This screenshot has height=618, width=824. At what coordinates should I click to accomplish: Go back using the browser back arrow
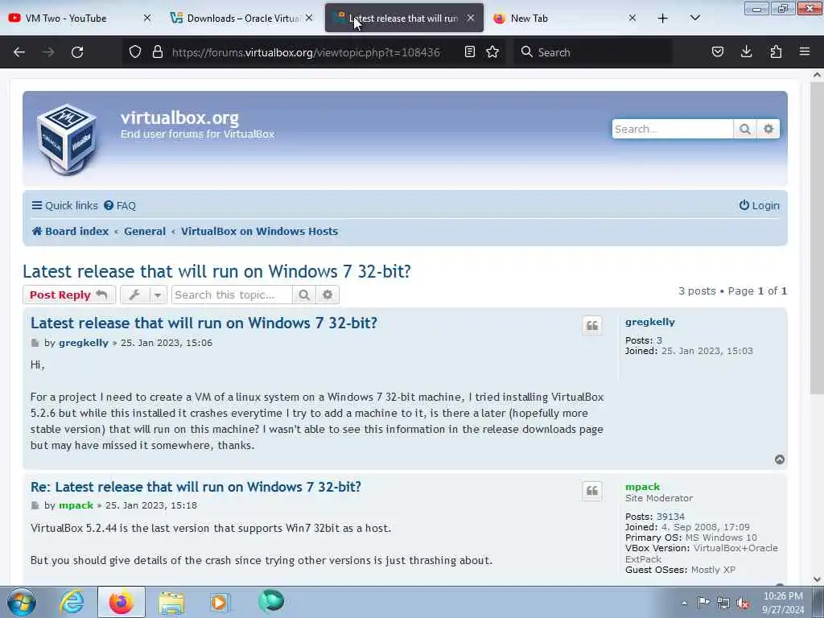coord(19,52)
